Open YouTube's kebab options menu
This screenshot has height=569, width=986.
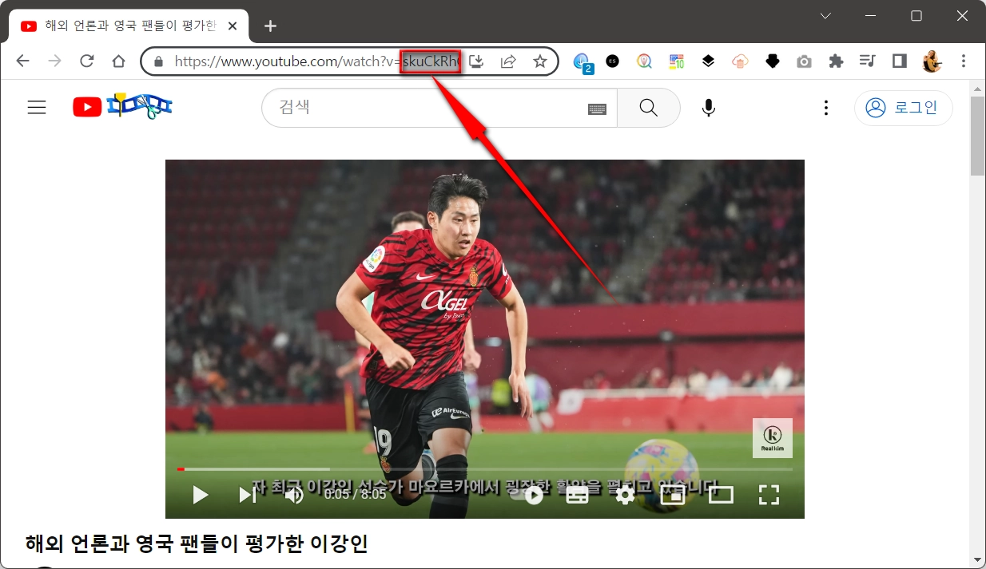pos(825,107)
